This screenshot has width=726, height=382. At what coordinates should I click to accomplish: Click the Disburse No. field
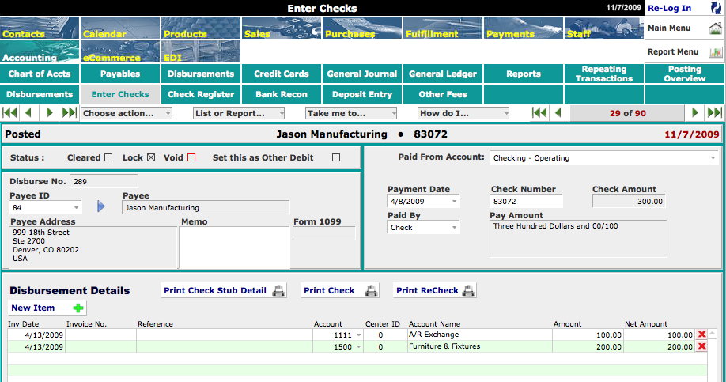pos(104,181)
